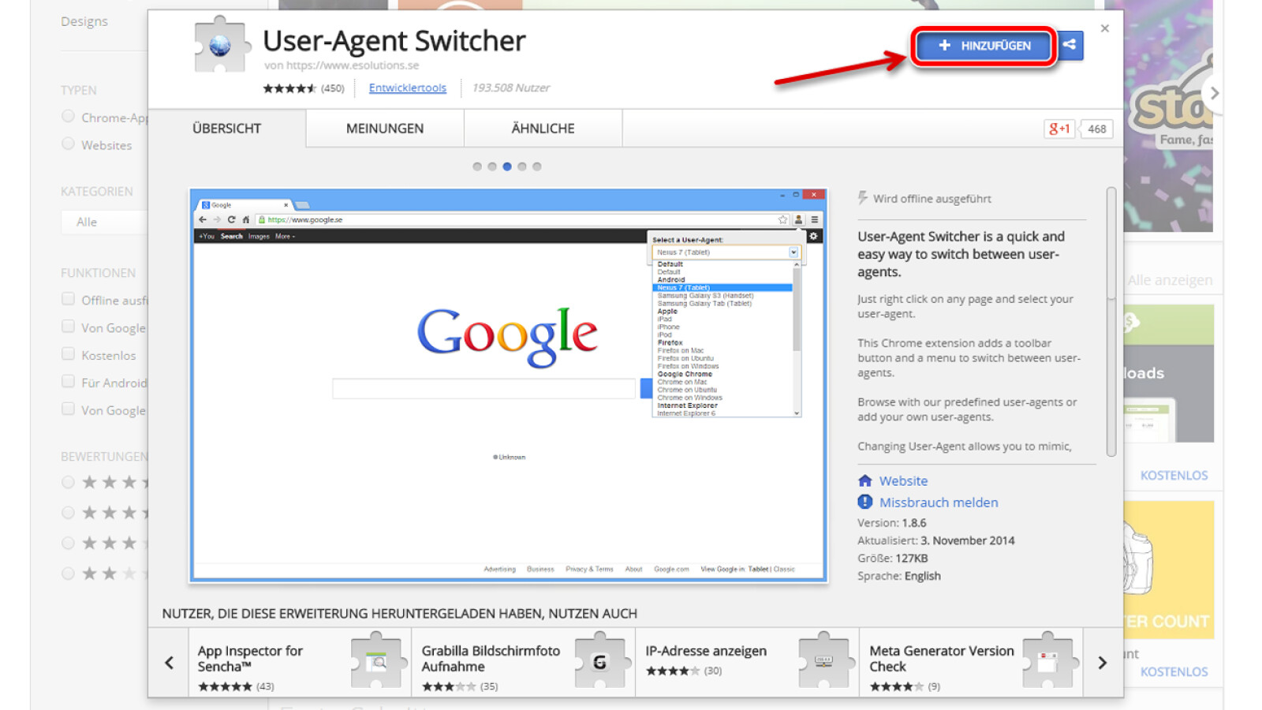
Task: Click Missbrauch melden link
Action: click(x=939, y=502)
